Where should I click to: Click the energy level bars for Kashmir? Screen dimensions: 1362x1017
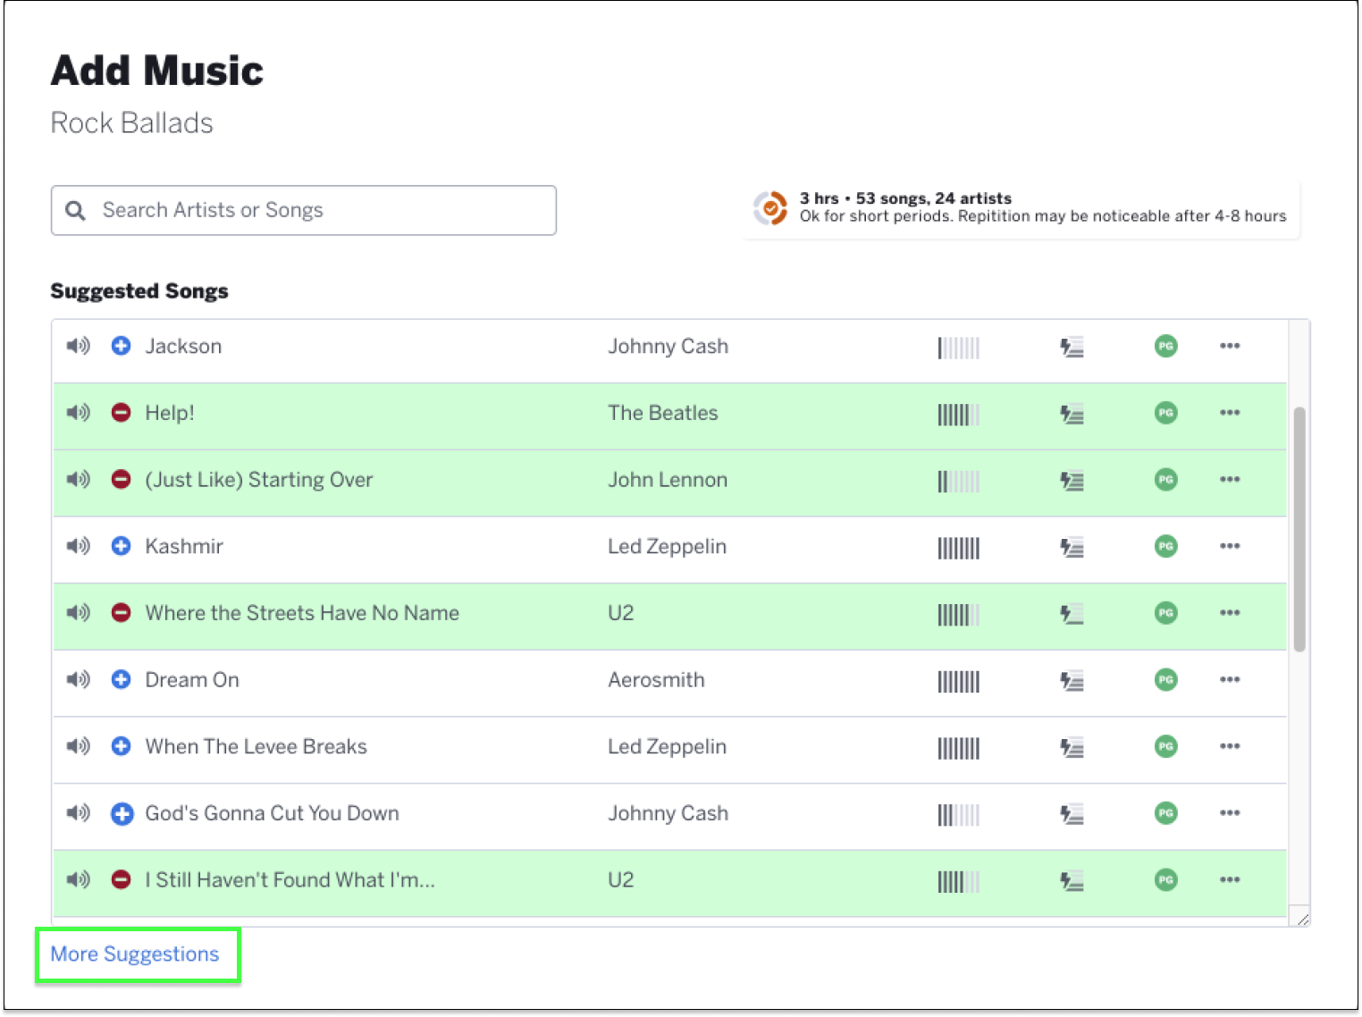[959, 548]
